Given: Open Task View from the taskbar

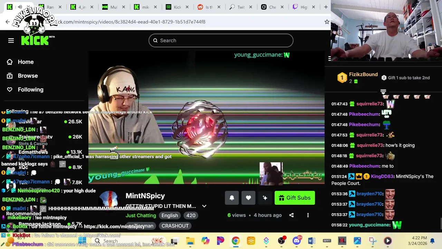Looking at the screenshot, I should 175,241.
